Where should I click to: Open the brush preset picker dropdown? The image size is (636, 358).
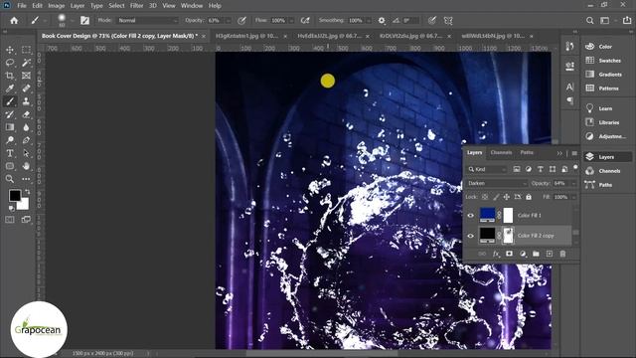pos(72,20)
